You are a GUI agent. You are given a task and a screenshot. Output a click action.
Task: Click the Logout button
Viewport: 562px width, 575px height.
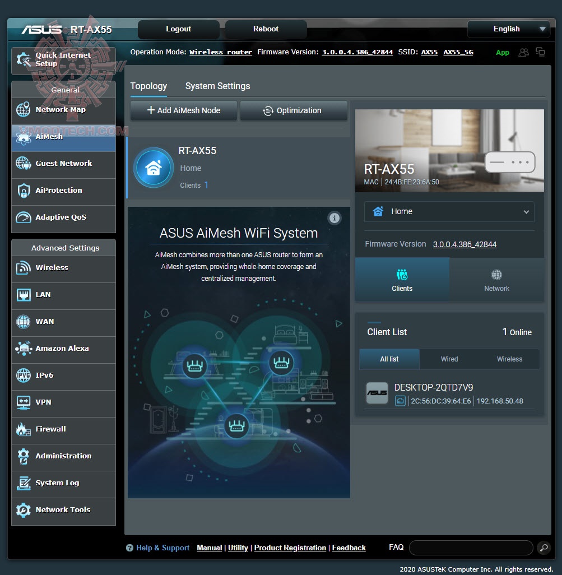[x=179, y=29]
